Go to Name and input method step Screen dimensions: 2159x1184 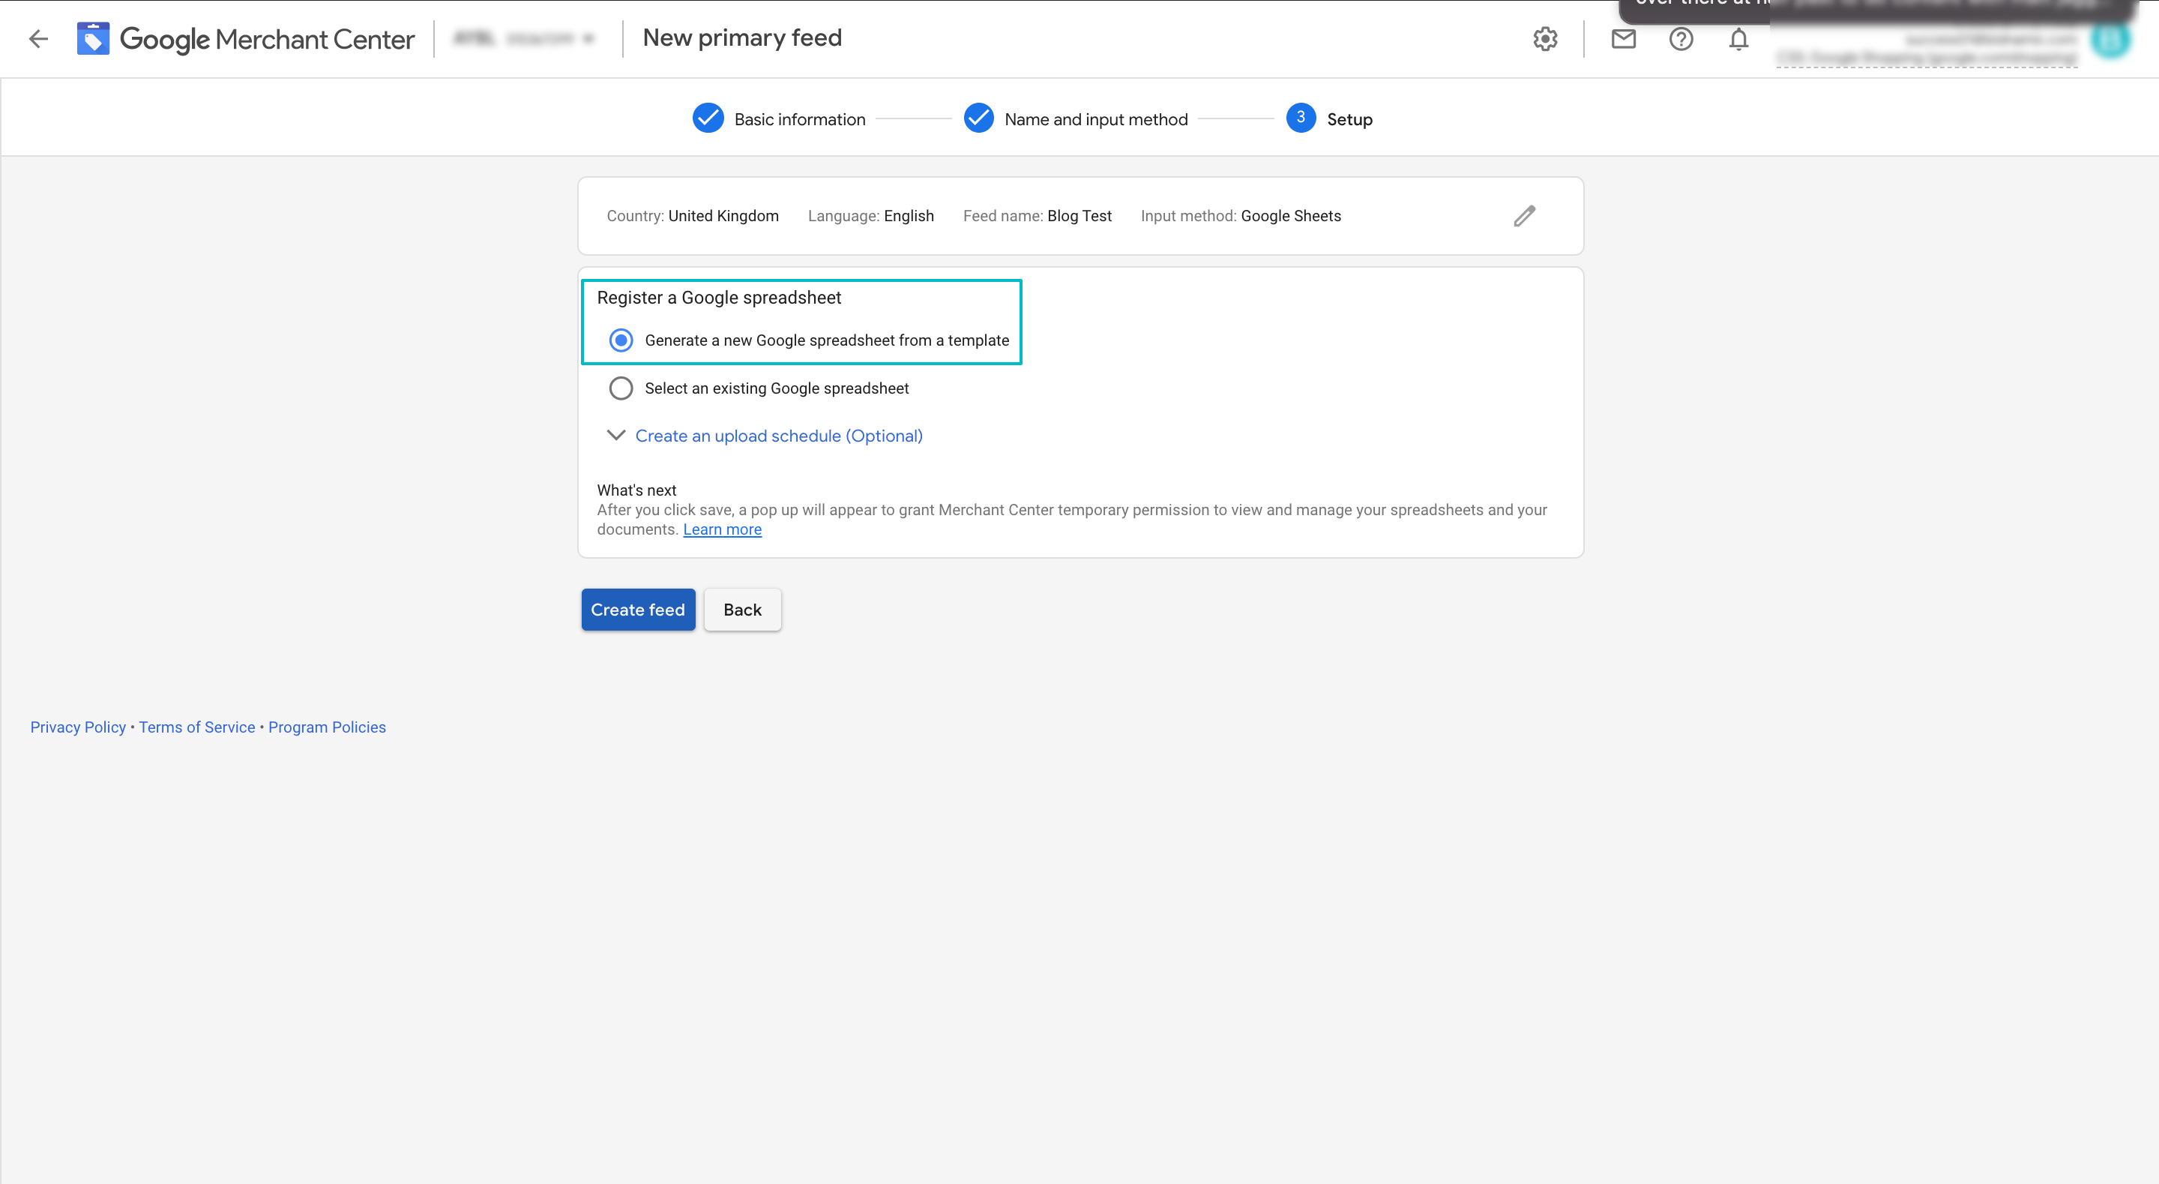(1095, 119)
